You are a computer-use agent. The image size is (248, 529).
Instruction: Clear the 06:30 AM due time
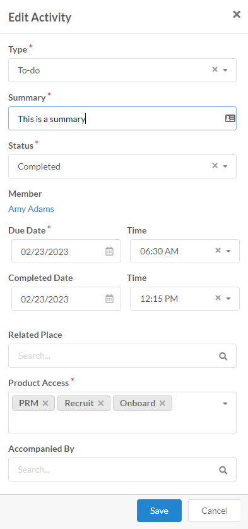tap(218, 251)
